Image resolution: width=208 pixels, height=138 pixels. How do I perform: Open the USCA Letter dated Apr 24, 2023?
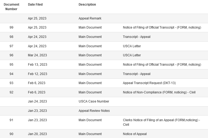(x=132, y=46)
